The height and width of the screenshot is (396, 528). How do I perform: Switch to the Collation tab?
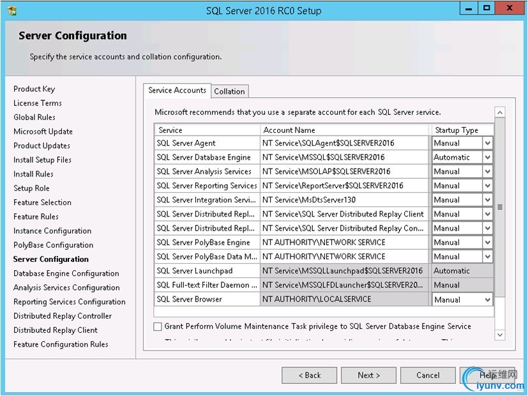pyautogui.click(x=229, y=91)
